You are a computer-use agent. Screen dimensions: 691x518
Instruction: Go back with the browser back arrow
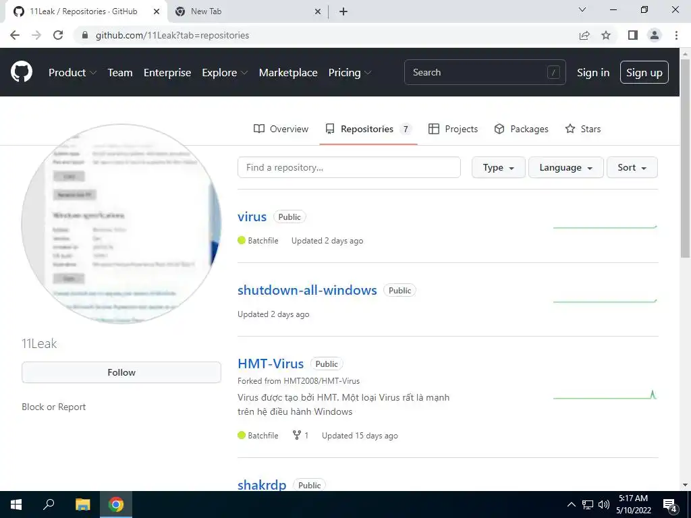point(15,35)
